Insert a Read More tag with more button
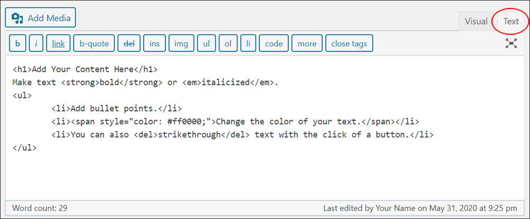 (307, 43)
